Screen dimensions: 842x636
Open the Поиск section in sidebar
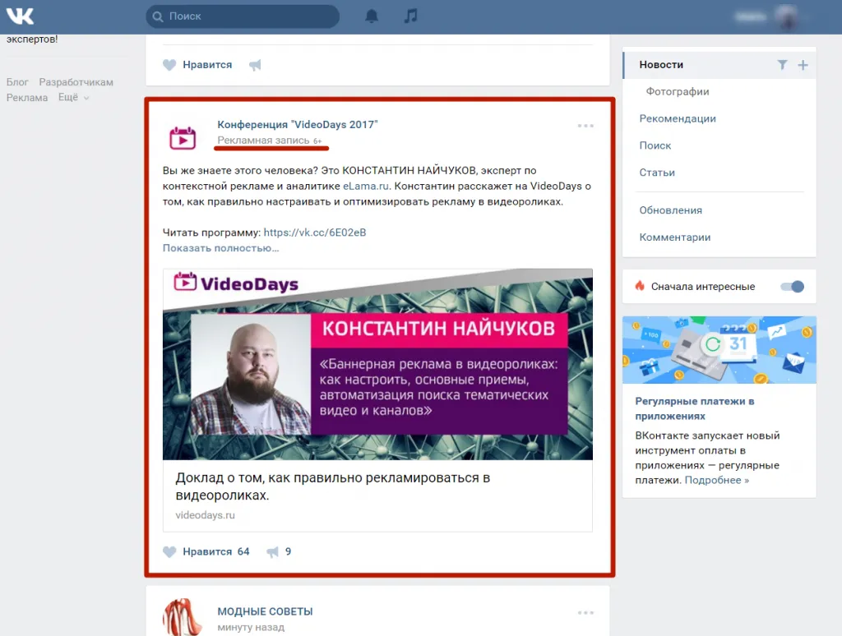pos(655,145)
